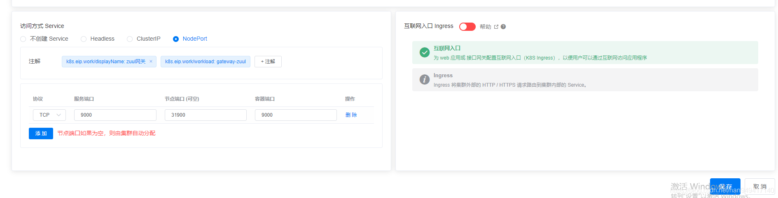Click the Ingress 将集群外部的 HTTP description text
The height and width of the screenshot is (198, 778).
point(510,85)
